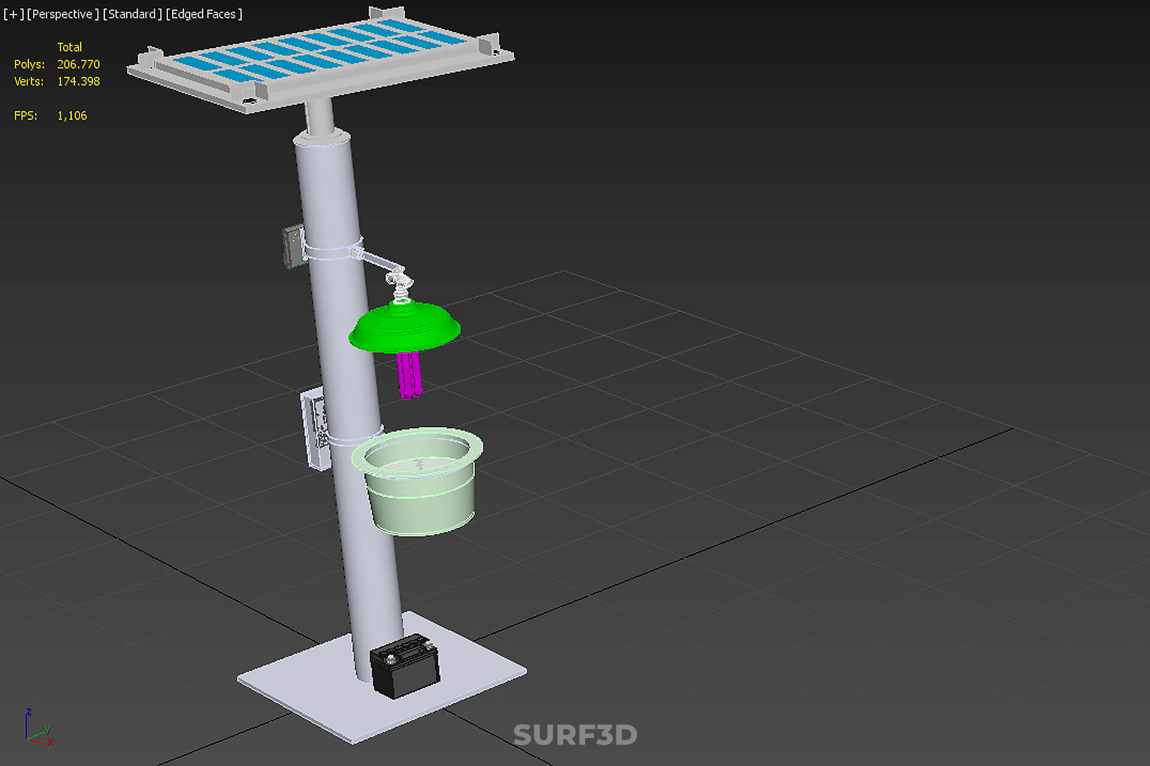The width and height of the screenshot is (1150, 766).
Task: Select the black battery on the base plate
Action: point(405,667)
